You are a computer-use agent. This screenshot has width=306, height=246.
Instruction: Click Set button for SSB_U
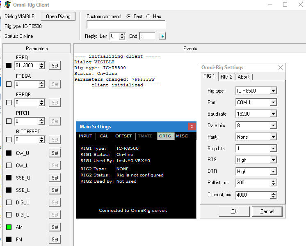55,178
